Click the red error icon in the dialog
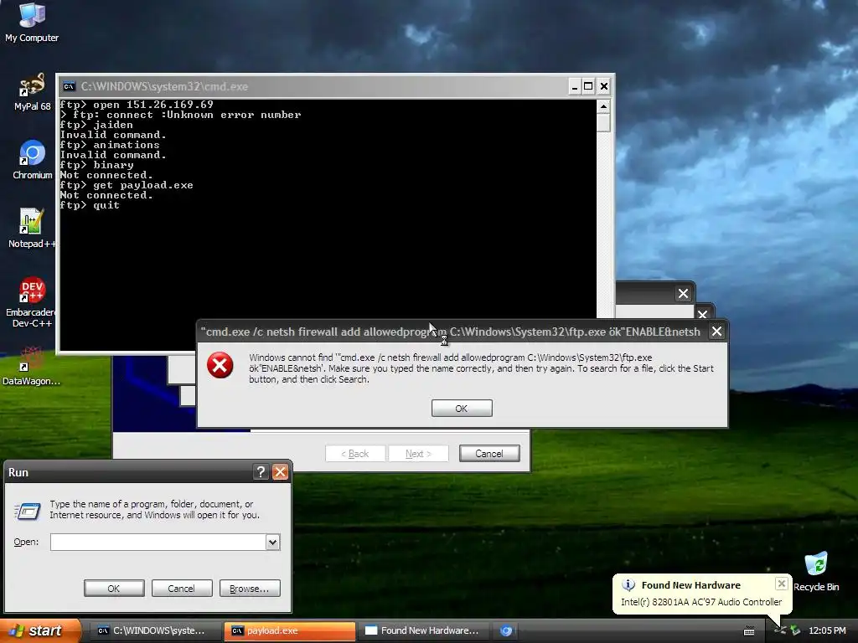Image resolution: width=858 pixels, height=643 pixels. [x=220, y=365]
